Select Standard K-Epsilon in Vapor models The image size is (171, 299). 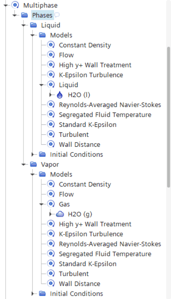(x=88, y=264)
